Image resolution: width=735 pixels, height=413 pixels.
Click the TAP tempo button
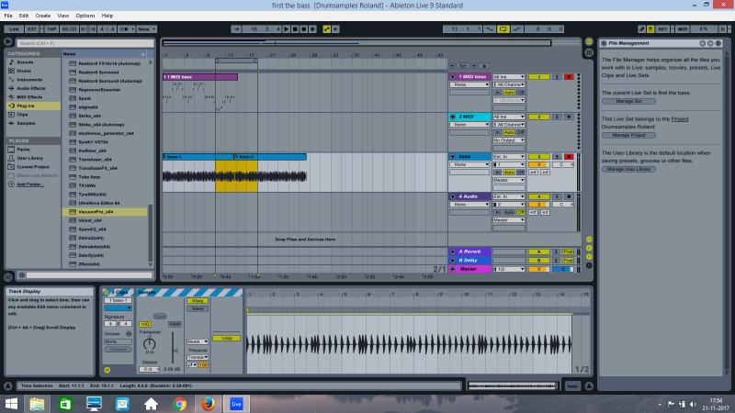[51, 29]
